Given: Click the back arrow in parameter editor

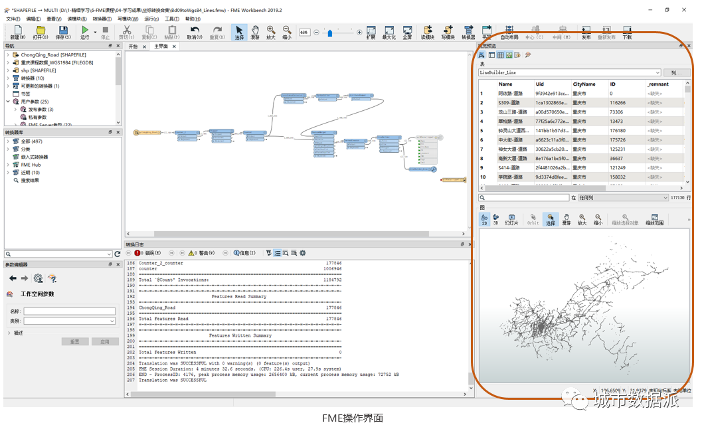Looking at the screenshot, I should [13, 278].
